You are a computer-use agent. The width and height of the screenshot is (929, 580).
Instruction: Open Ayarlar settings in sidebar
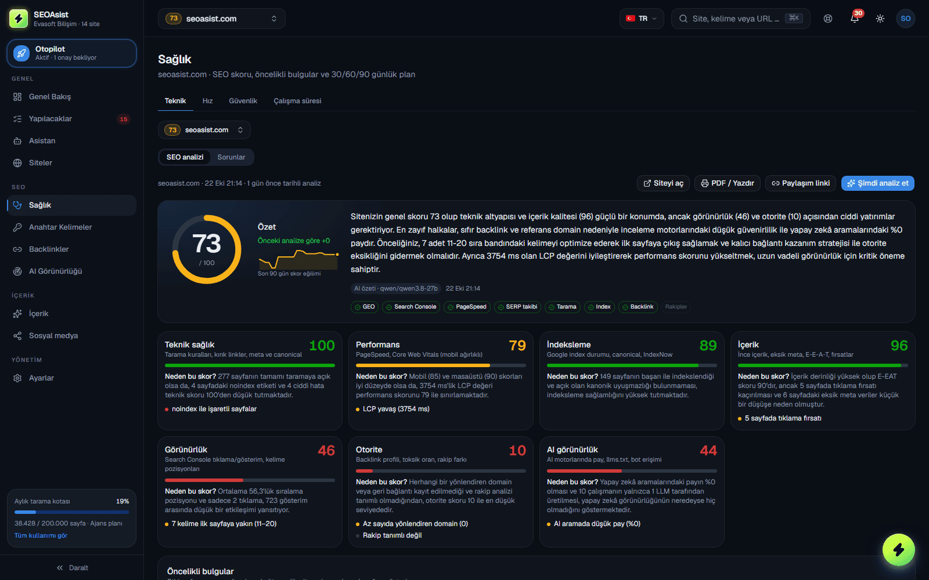(71, 378)
